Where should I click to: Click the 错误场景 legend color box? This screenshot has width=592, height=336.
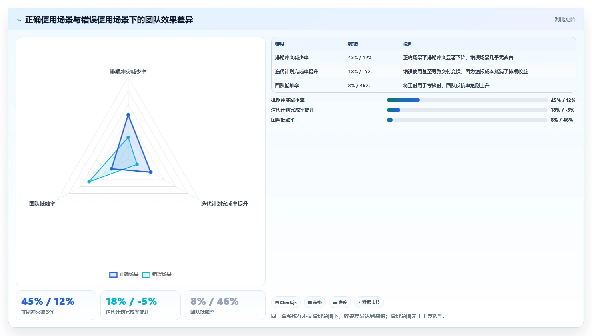coord(146,274)
